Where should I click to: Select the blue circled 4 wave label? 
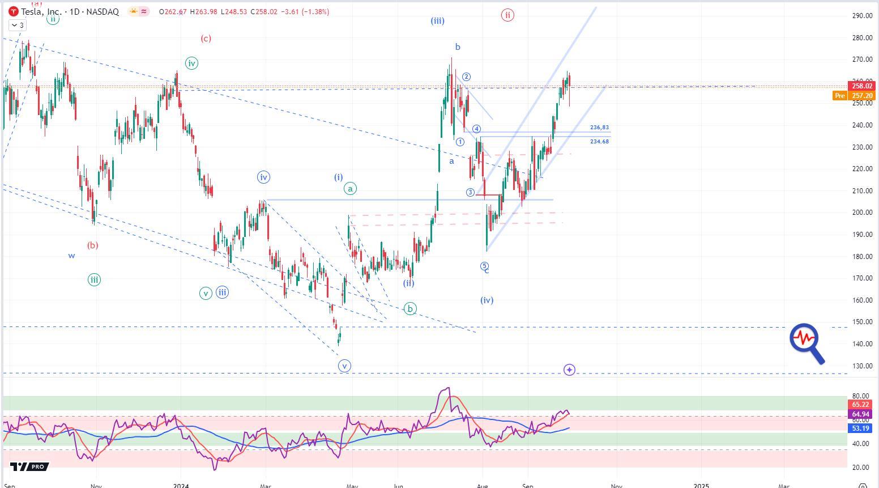477,129
